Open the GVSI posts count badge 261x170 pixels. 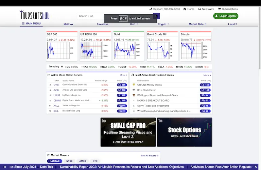click(122, 85)
